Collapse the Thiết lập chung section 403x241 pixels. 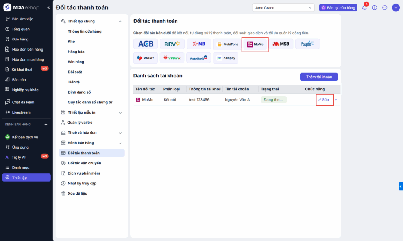[120, 21]
